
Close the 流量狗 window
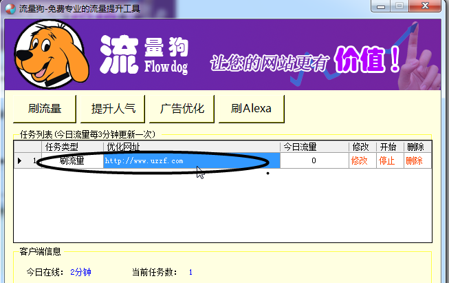point(425,6)
